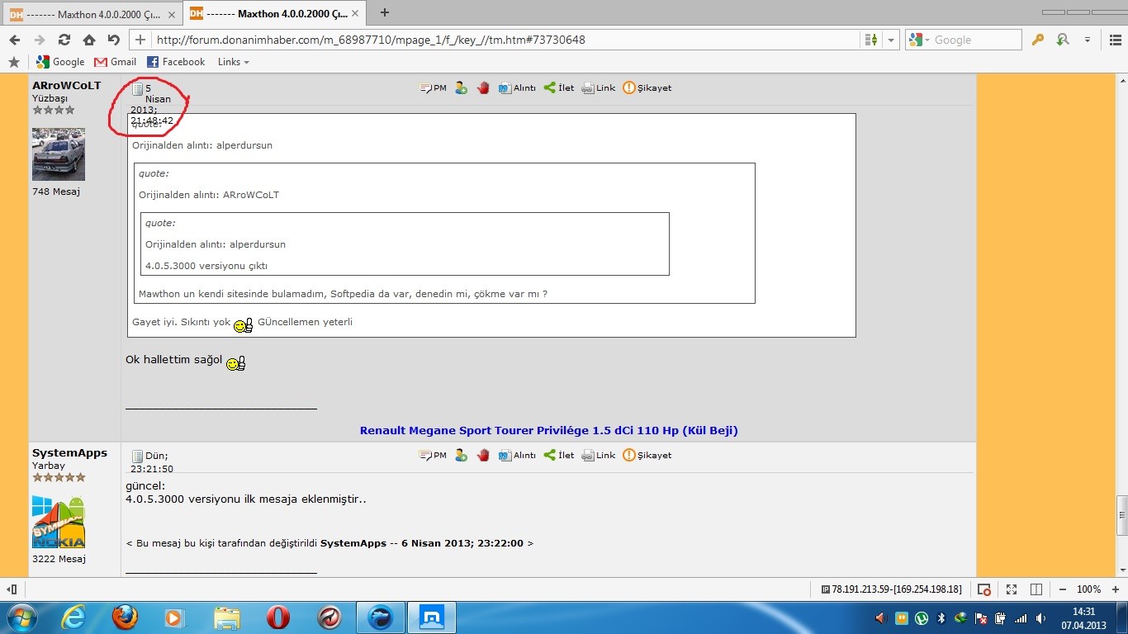
Task: Open a new tab with plus button
Action: coord(384,12)
